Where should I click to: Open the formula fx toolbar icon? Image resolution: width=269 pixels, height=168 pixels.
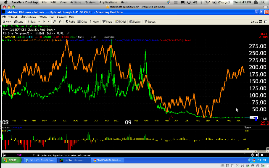point(60,21)
